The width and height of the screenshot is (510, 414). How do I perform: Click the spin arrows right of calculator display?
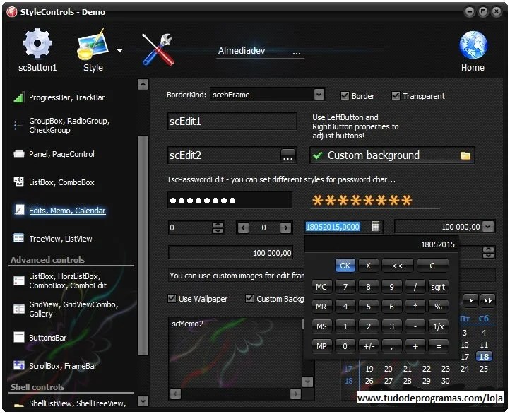coord(489,252)
